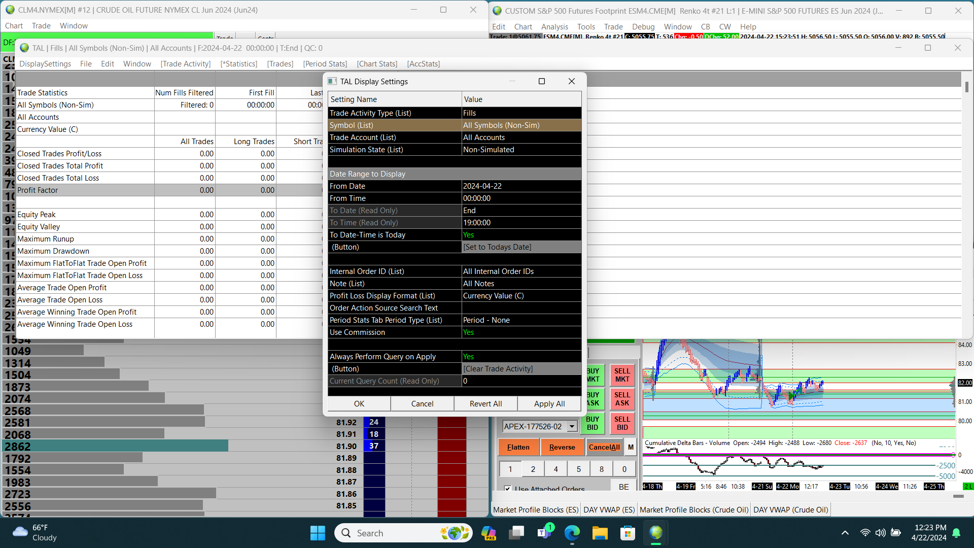Click the [Set to Todays Date] button

(x=521, y=247)
